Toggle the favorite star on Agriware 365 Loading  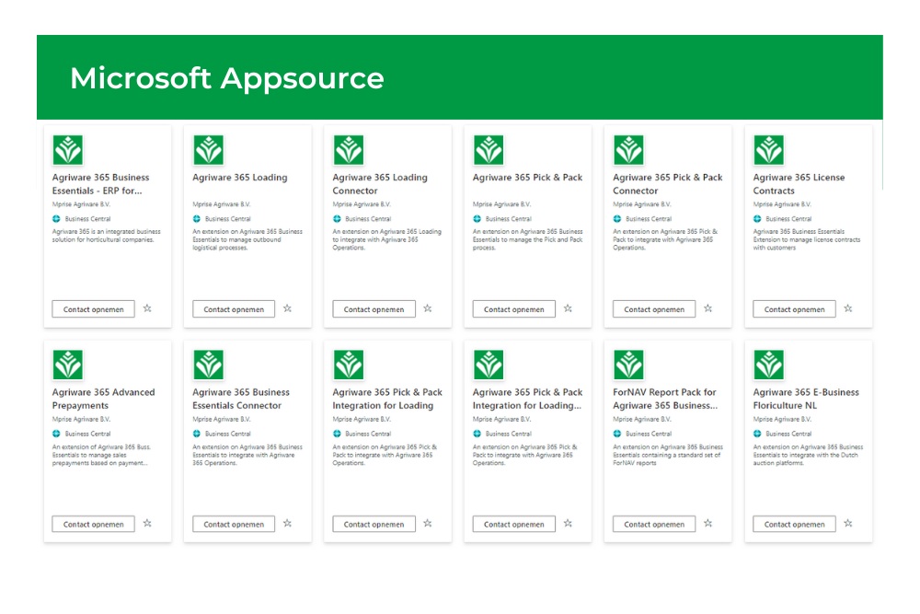pos(287,308)
